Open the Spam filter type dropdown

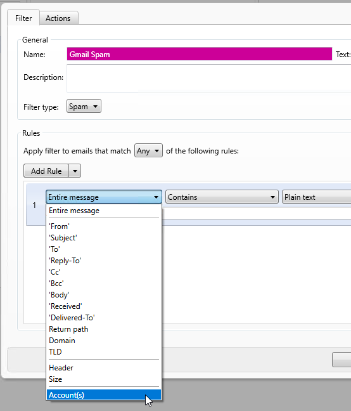(x=84, y=106)
